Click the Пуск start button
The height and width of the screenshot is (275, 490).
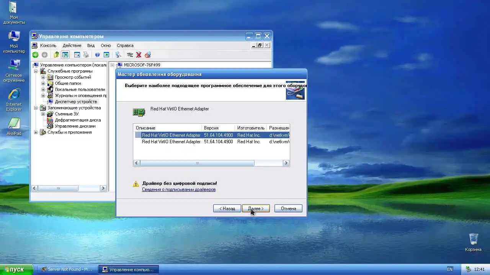pyautogui.click(x=16, y=269)
